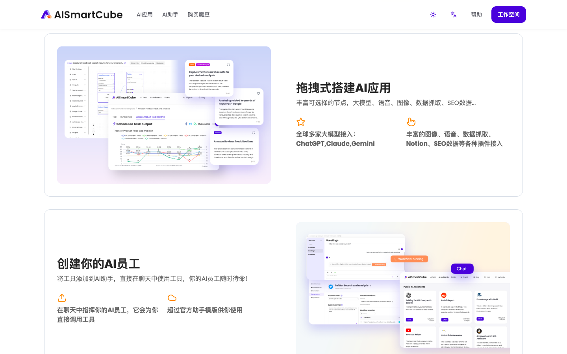The width and height of the screenshot is (567, 354).
Task: Click heart icon on Capture Twitter search card
Action: tap(228, 65)
